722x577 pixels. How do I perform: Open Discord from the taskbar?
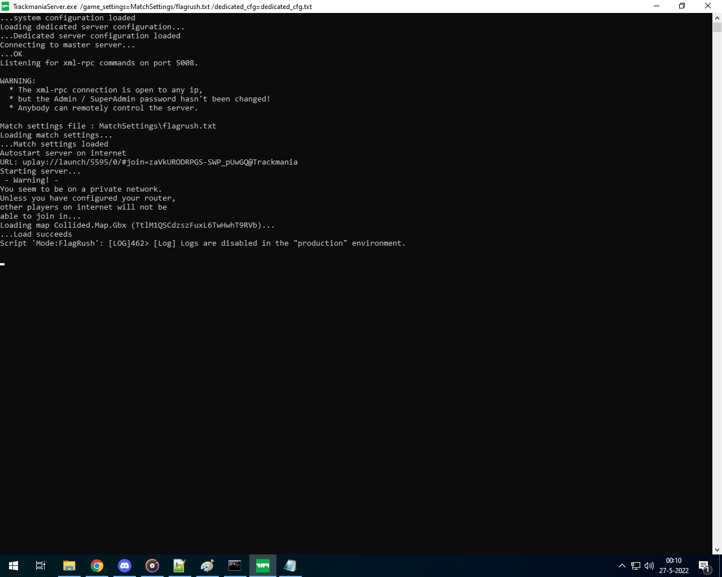click(125, 566)
